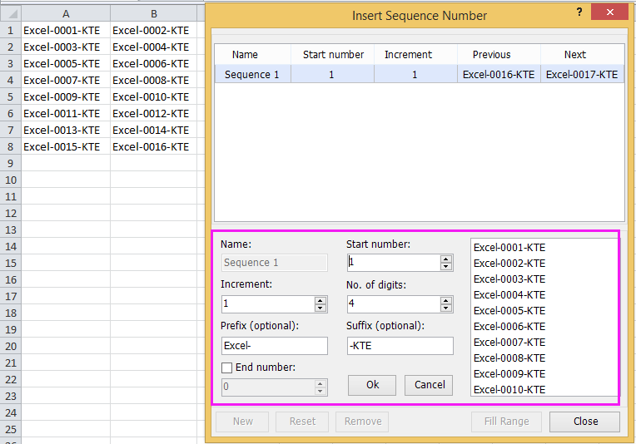Increase the Increment spinner value
This screenshot has width=636, height=444.
coord(320,299)
